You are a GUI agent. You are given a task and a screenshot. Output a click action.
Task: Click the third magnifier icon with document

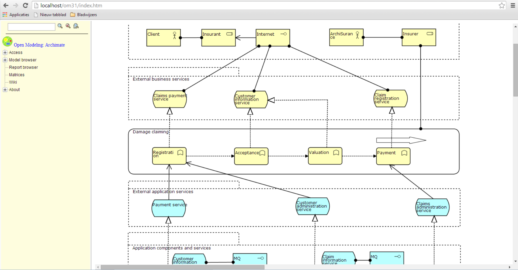[76, 26]
